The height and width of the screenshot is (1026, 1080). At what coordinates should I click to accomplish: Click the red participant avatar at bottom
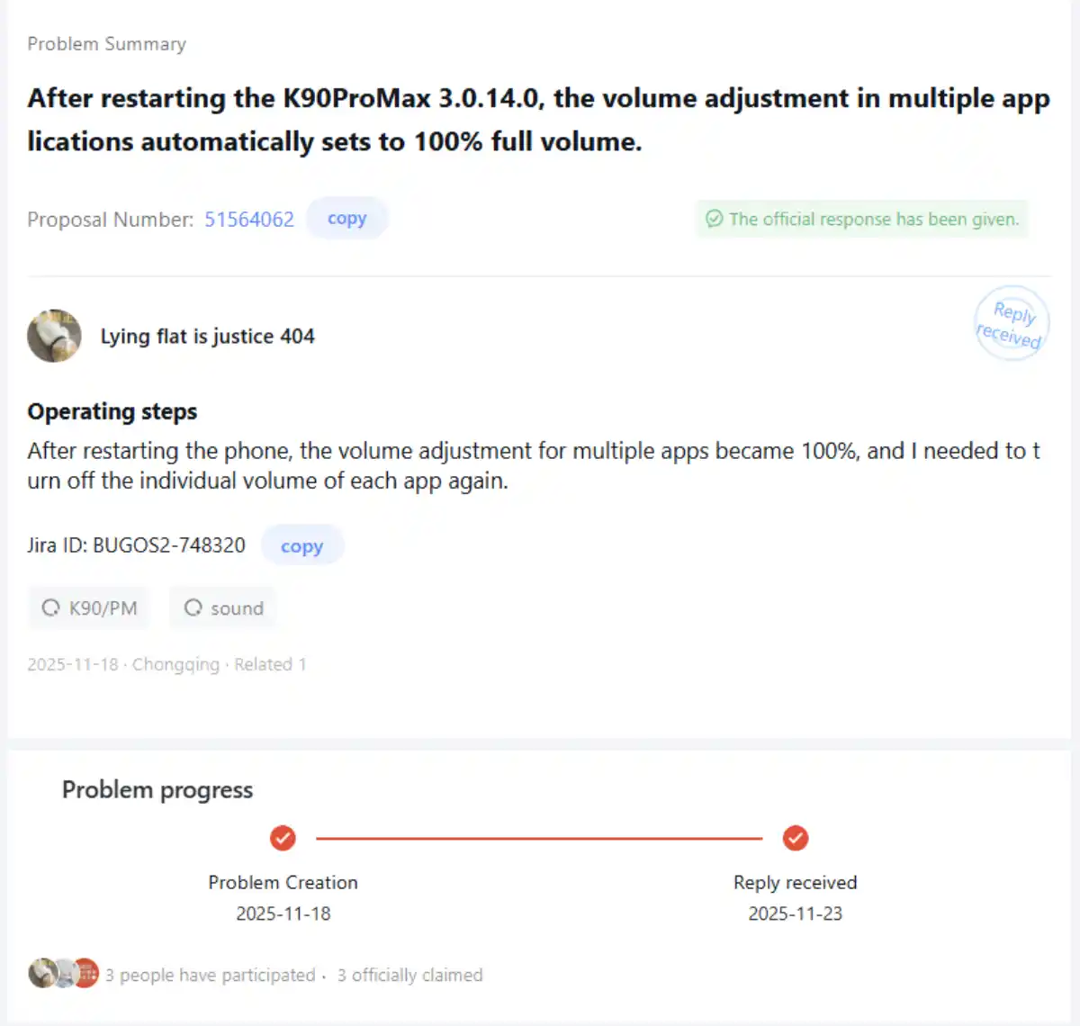(85, 973)
